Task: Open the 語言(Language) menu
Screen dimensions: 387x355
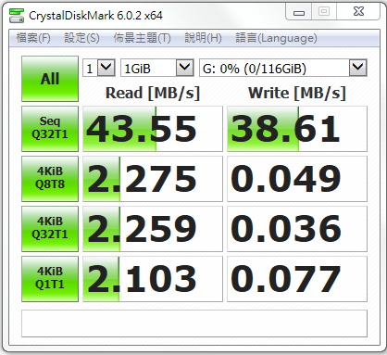Action: point(276,38)
